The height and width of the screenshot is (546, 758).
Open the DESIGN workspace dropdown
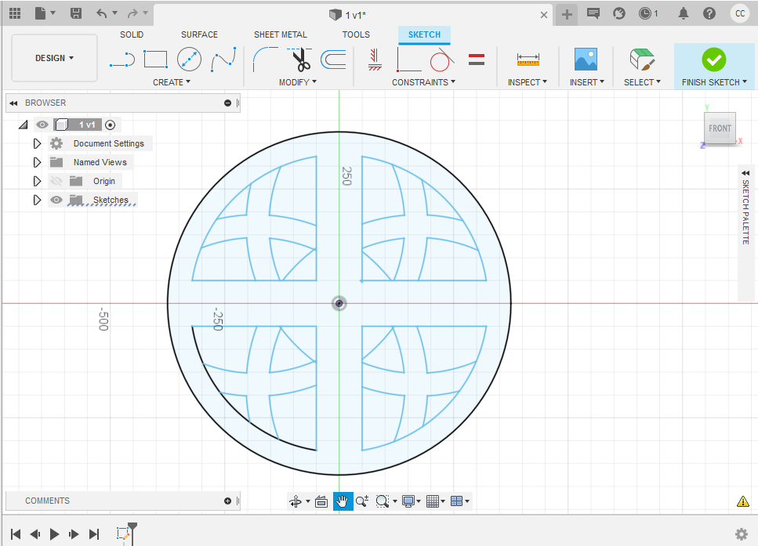click(55, 58)
